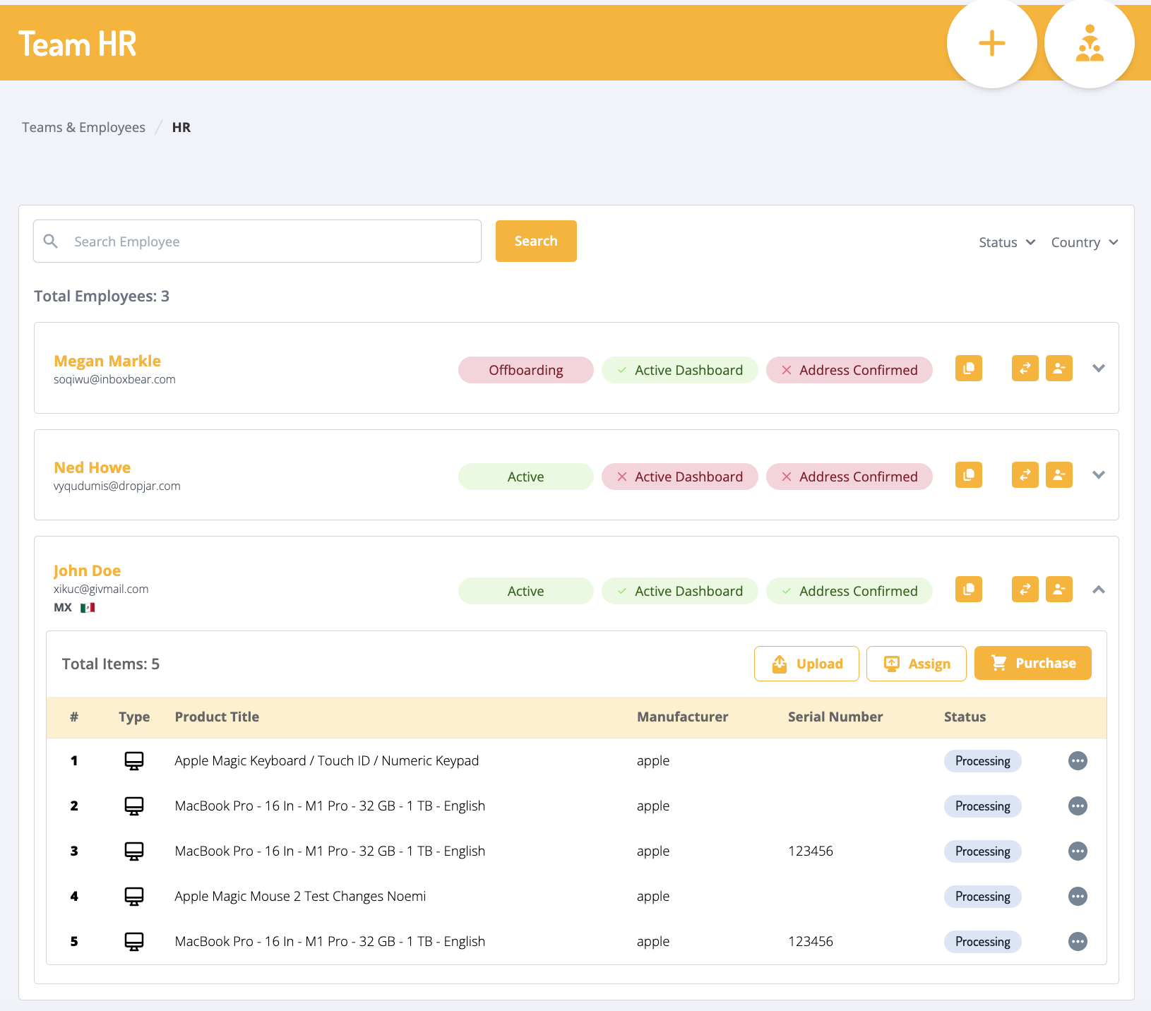Open the team members icon button
Image resolution: width=1151 pixels, height=1011 pixels.
[1089, 44]
